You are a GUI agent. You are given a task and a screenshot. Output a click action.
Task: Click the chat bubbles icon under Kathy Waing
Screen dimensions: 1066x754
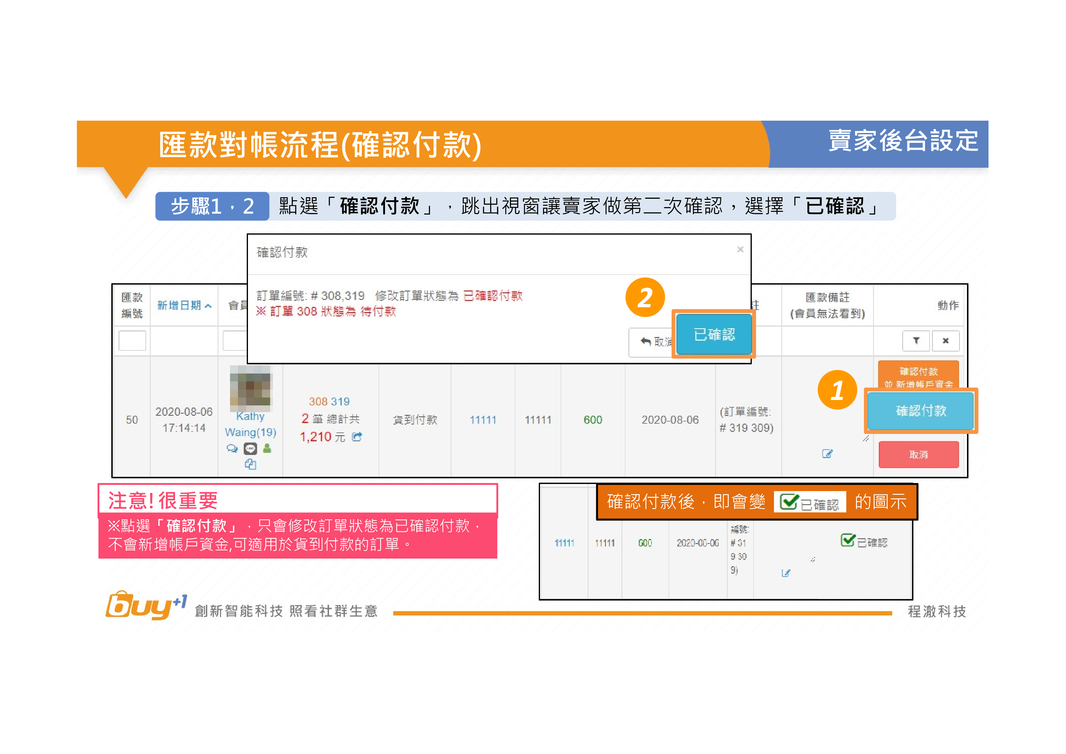coord(232,449)
